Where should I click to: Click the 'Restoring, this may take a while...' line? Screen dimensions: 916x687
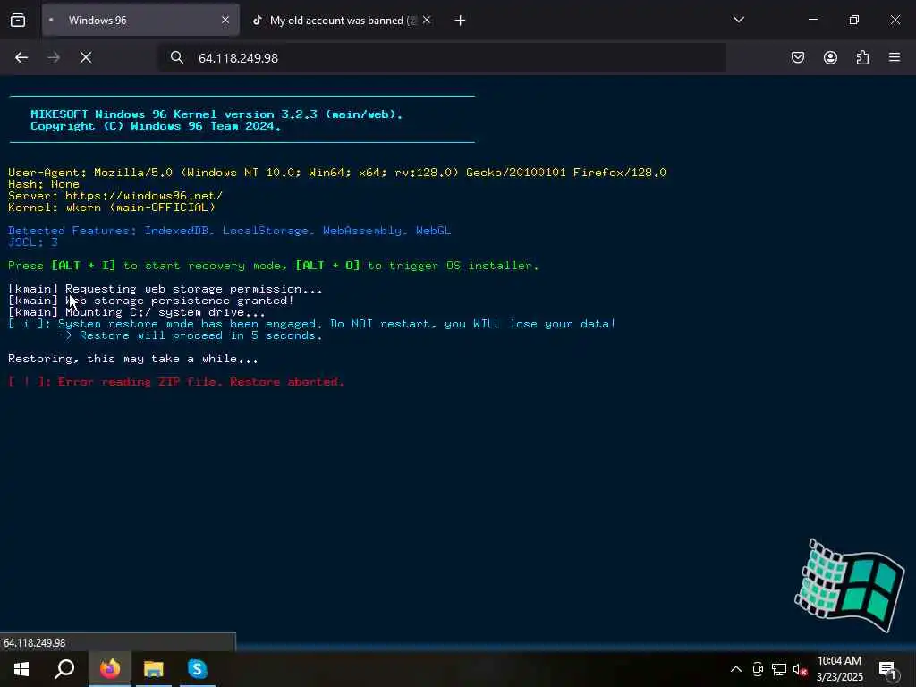tap(133, 359)
